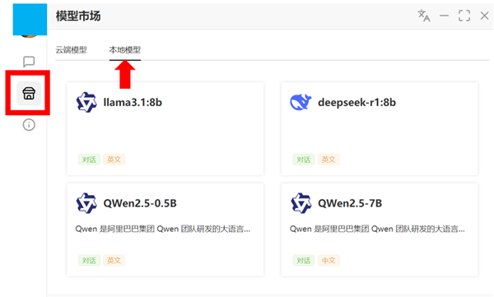
Task: Click the 对话 tag on llama3.1:8b
Action: (89, 160)
